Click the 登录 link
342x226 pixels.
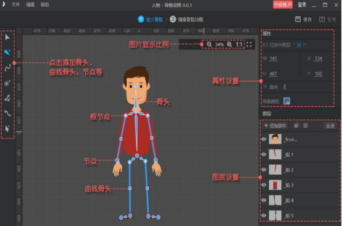302,4
